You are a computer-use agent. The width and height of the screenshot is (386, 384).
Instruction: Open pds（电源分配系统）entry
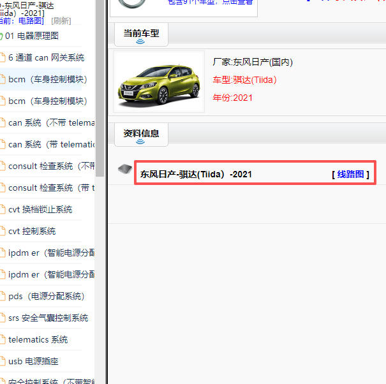[47, 296]
